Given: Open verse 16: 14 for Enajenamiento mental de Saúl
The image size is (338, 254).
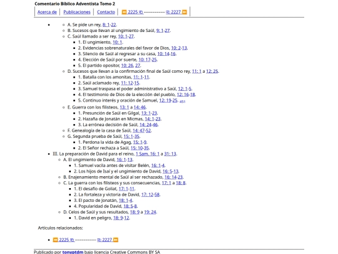Looking at the screenshot, I should (x=171, y=177).
